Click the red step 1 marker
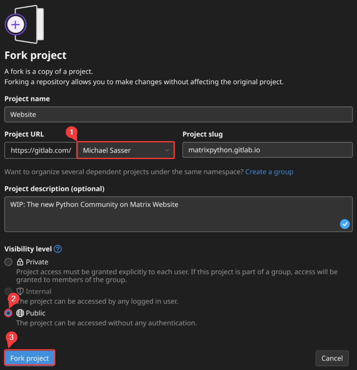Image resolution: width=357 pixels, height=370 pixels. [x=71, y=132]
